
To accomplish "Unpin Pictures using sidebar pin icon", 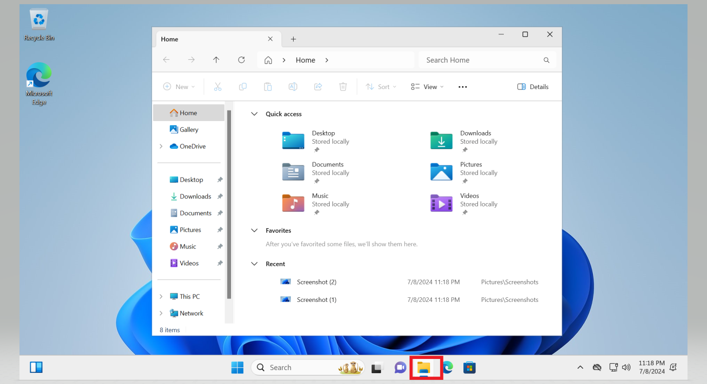I will coord(220,230).
